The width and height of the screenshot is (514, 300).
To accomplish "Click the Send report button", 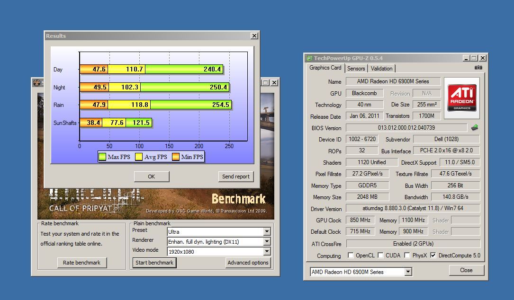I will click(x=236, y=176).
